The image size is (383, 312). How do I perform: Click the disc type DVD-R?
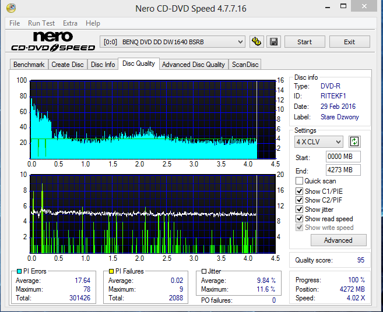pos(331,86)
